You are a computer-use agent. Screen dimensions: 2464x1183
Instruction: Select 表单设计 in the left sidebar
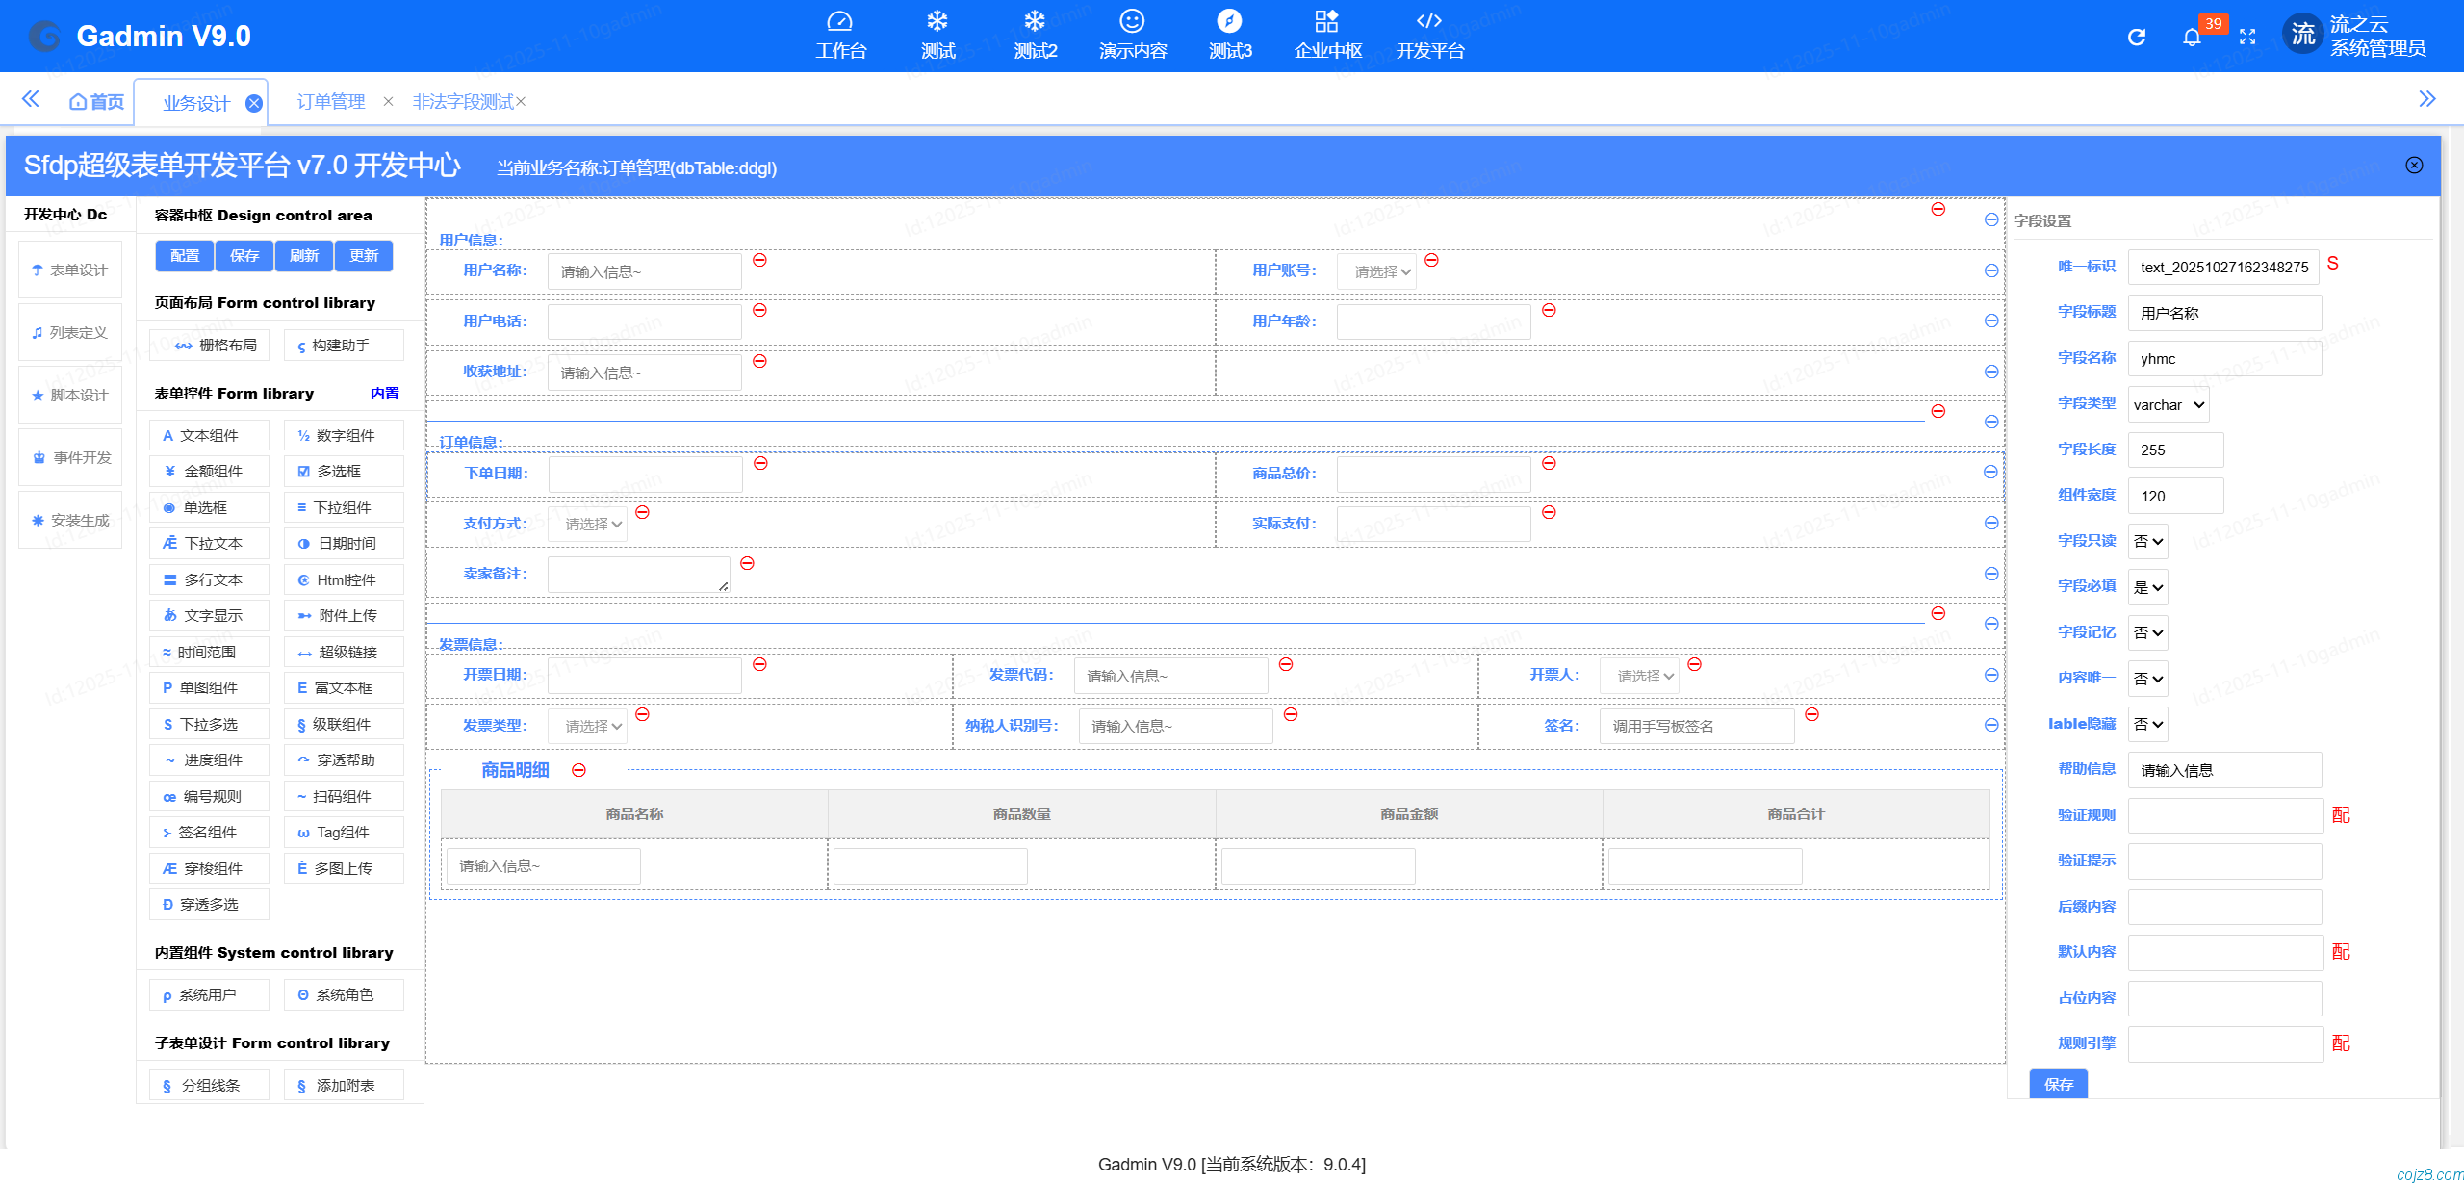click(69, 270)
